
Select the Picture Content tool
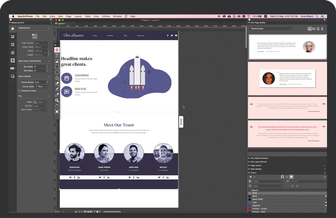click(57, 61)
